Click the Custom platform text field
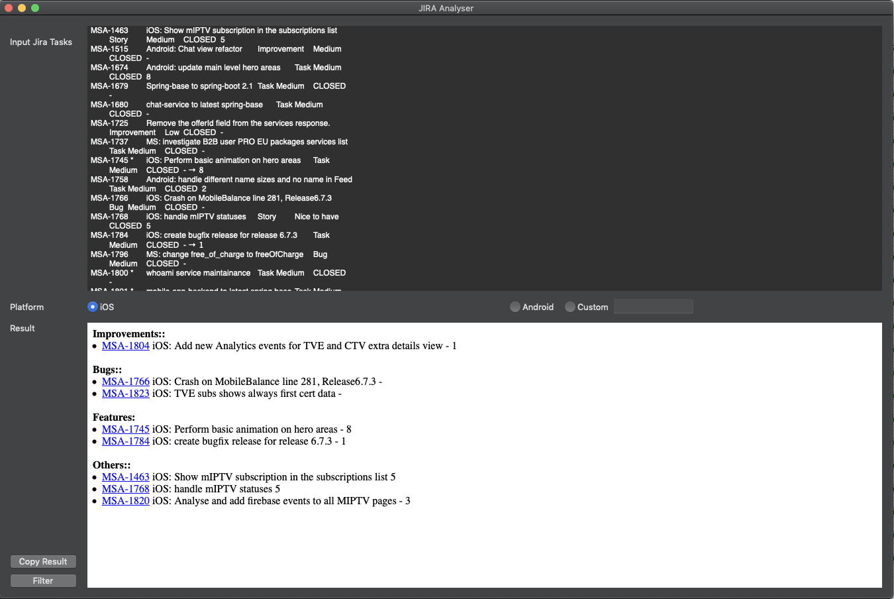The width and height of the screenshot is (894, 599). pos(653,306)
